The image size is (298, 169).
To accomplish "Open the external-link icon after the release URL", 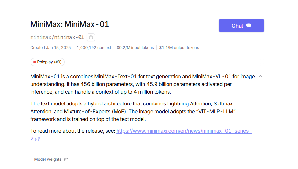I will point(37,139).
